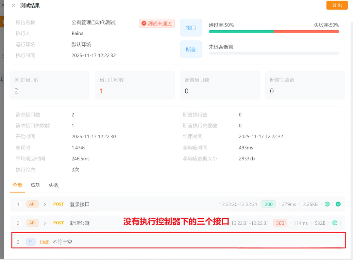
Task: Click the 246.5ms average response value
Action: [80, 159]
